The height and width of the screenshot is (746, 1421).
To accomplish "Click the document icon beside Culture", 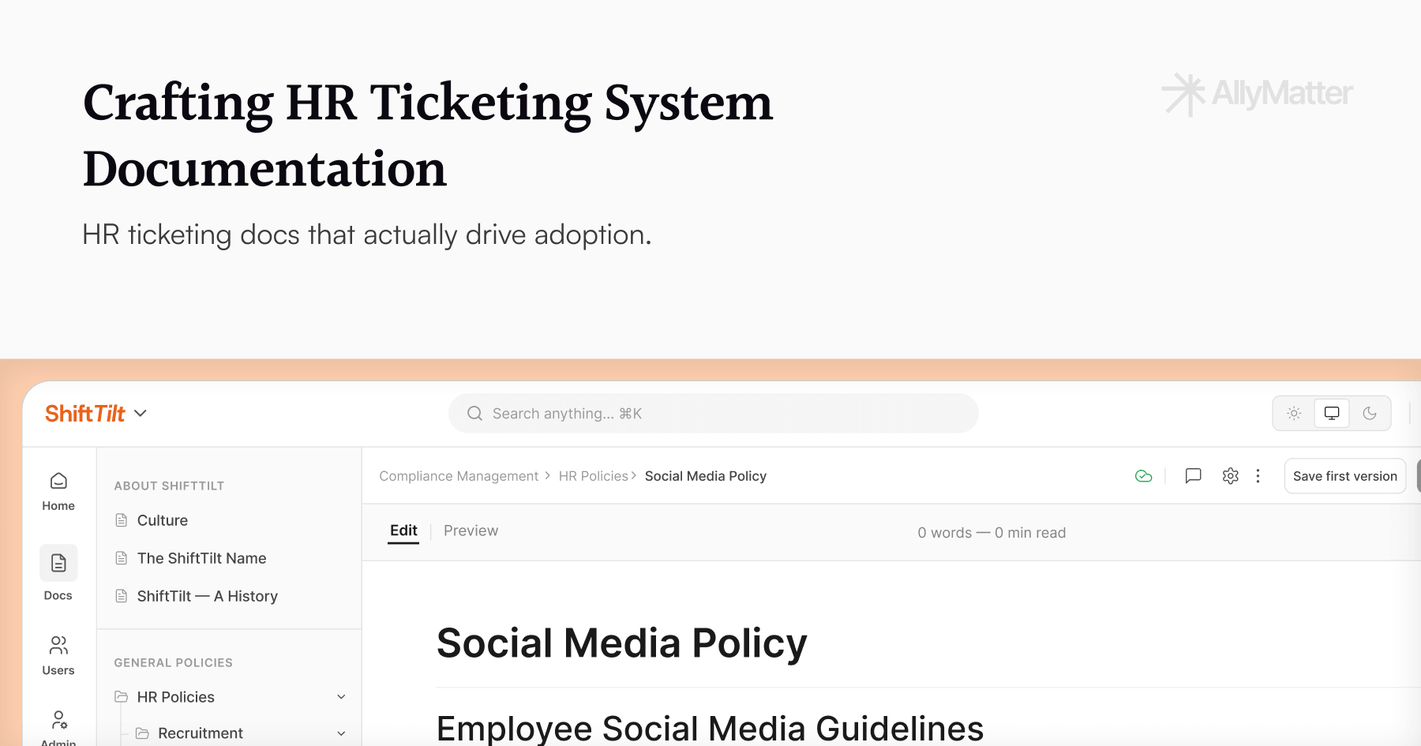I will click(x=122, y=520).
